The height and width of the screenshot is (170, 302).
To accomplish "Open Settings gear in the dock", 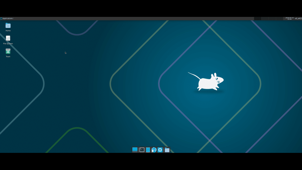I will (x=160, y=150).
